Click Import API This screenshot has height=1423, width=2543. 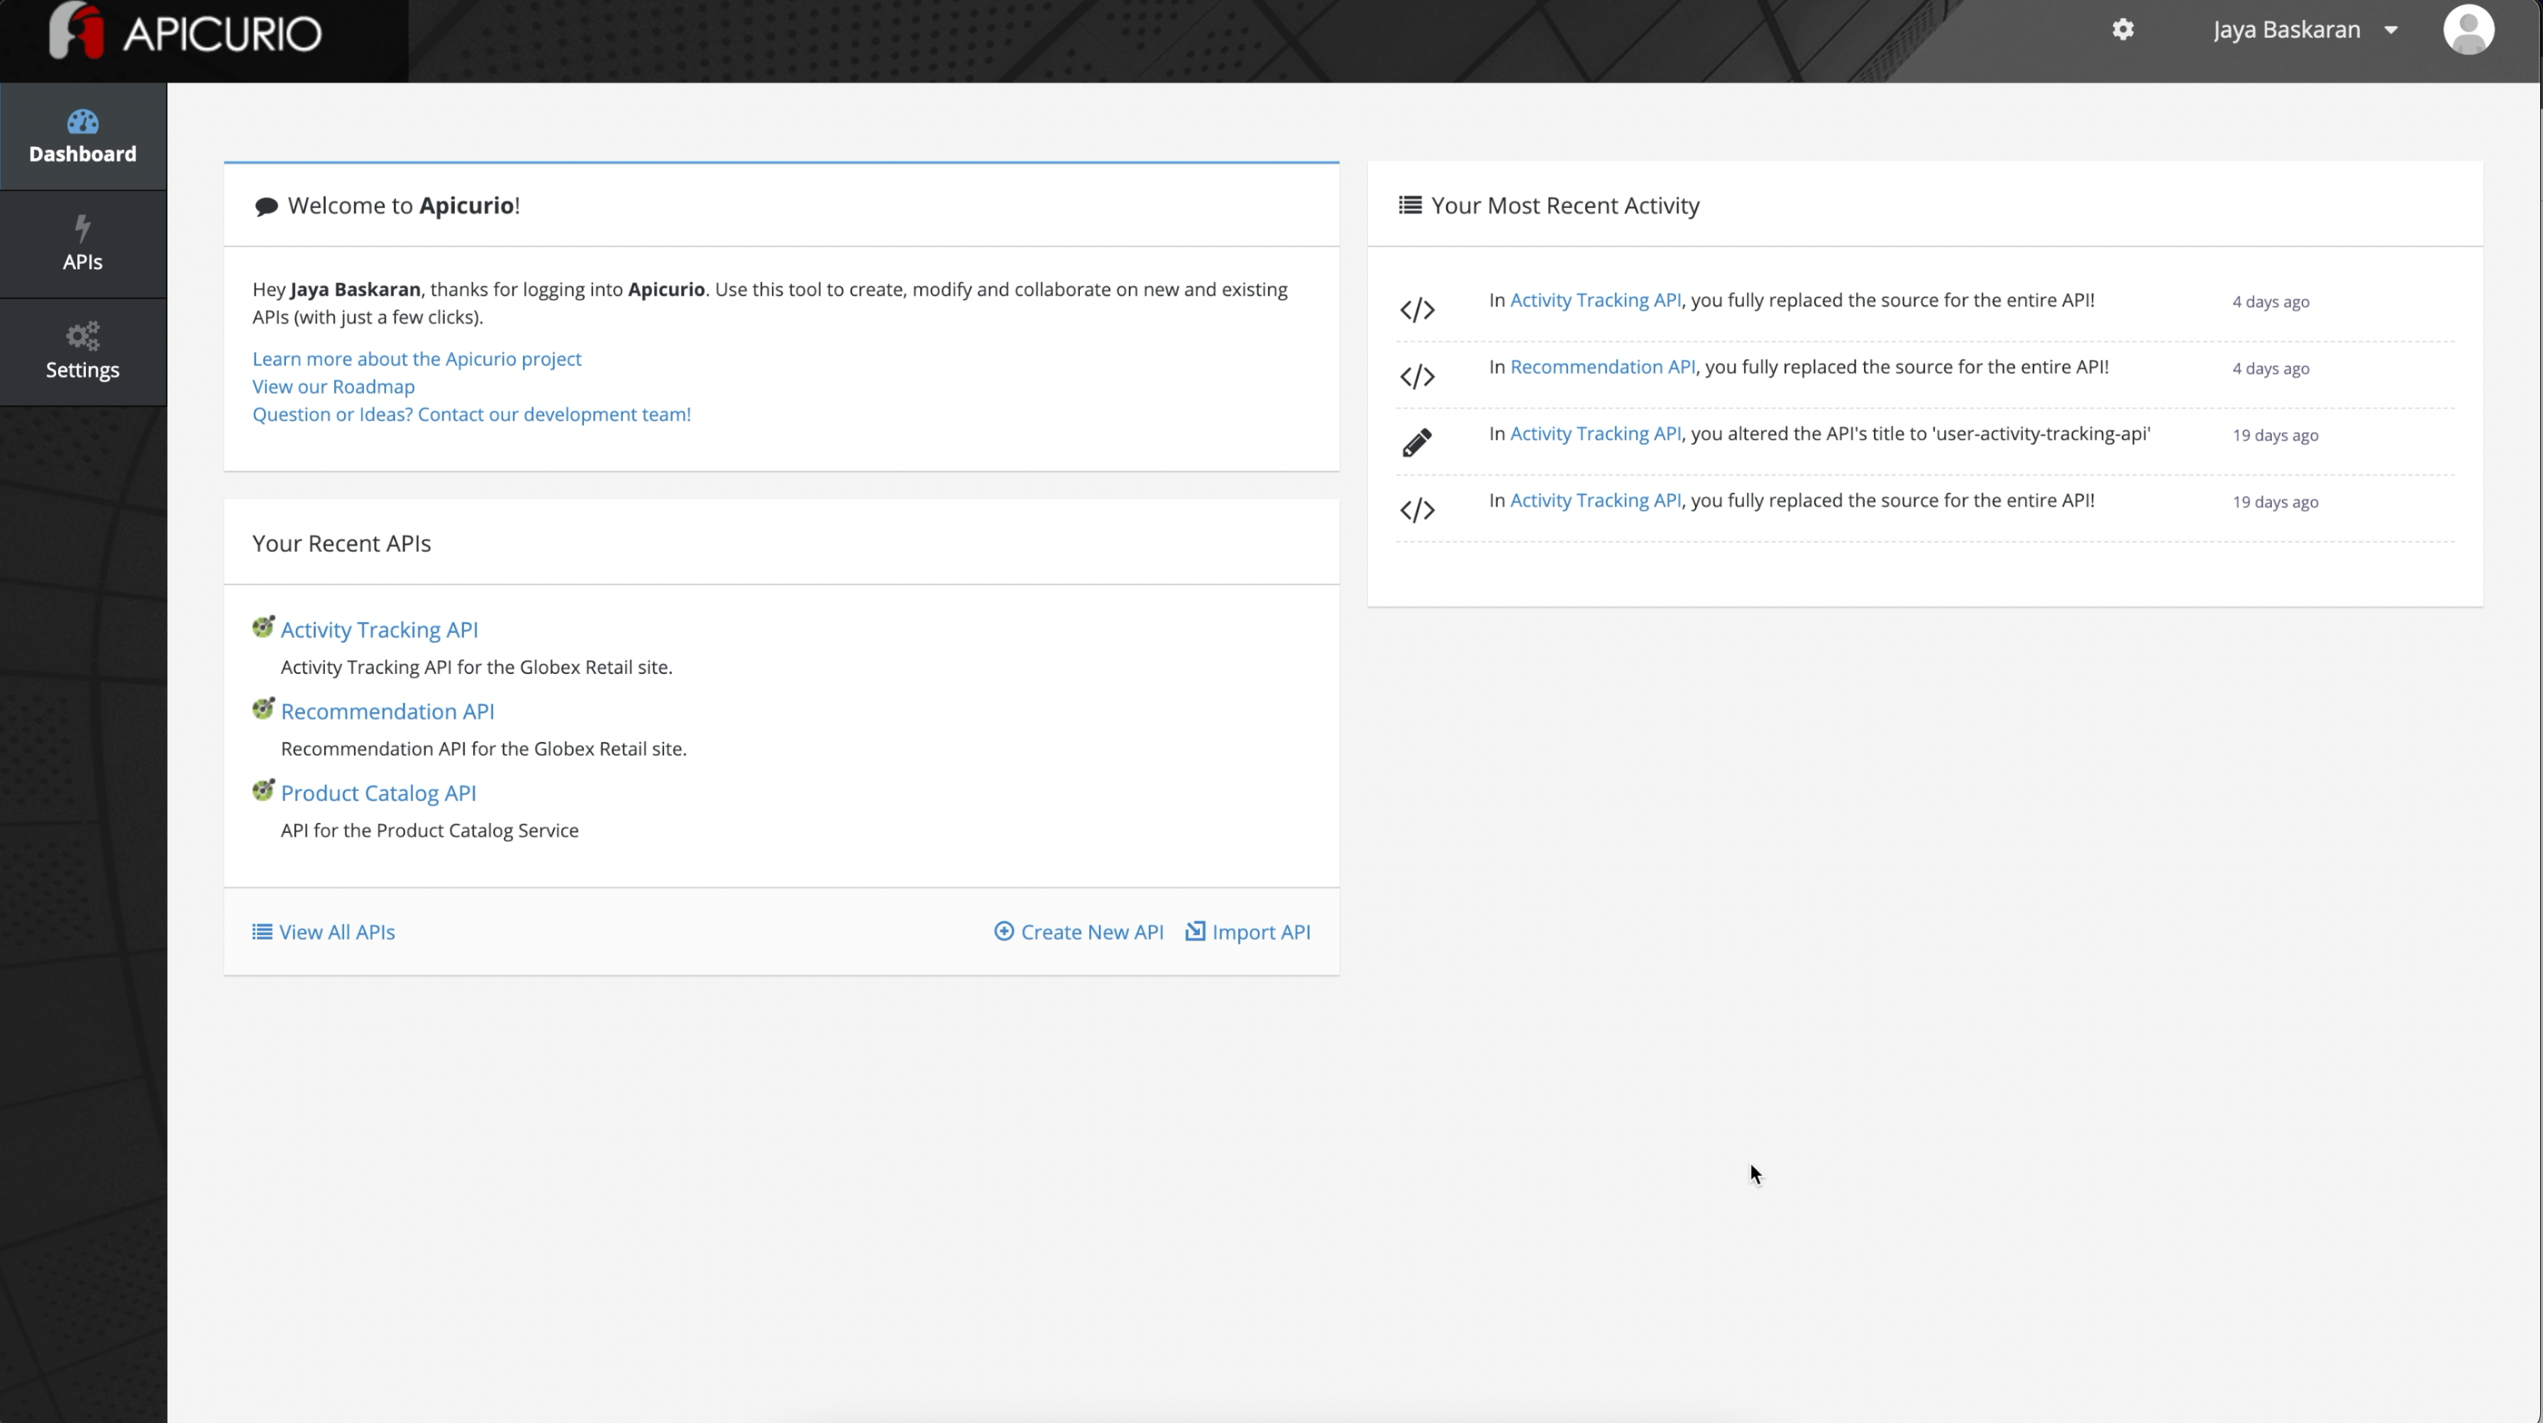(1248, 931)
